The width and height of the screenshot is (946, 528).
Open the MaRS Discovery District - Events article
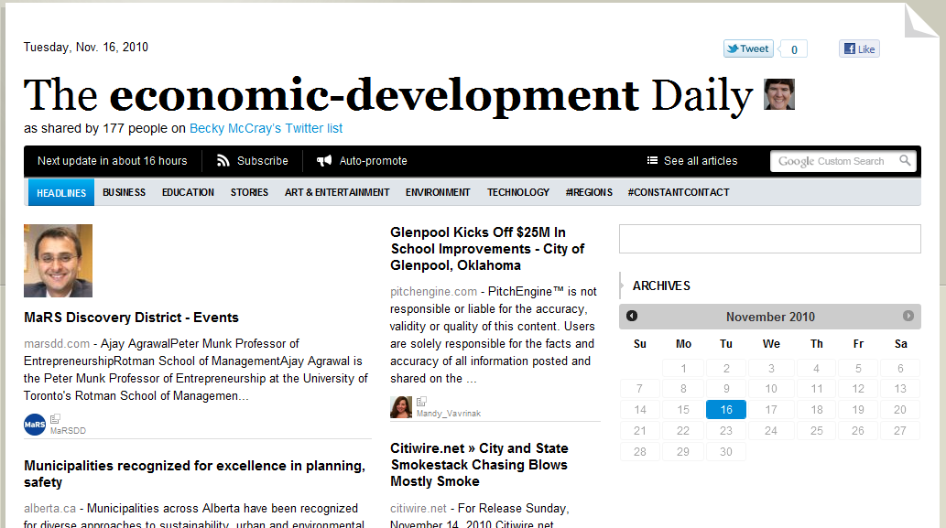coord(131,318)
